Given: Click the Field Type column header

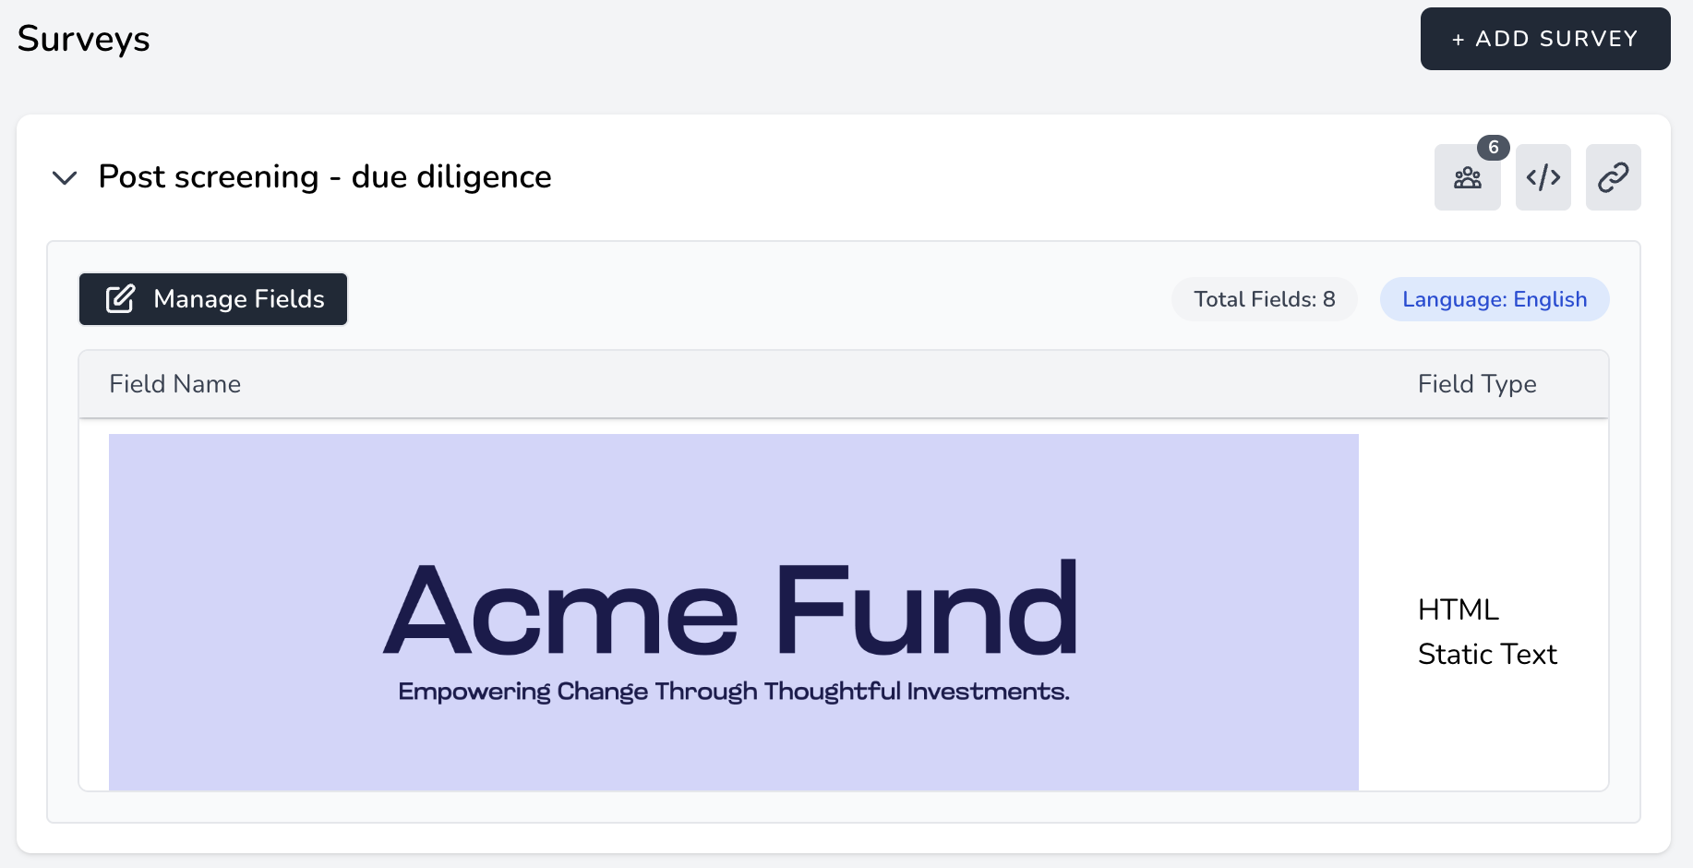Looking at the screenshot, I should [1477, 384].
